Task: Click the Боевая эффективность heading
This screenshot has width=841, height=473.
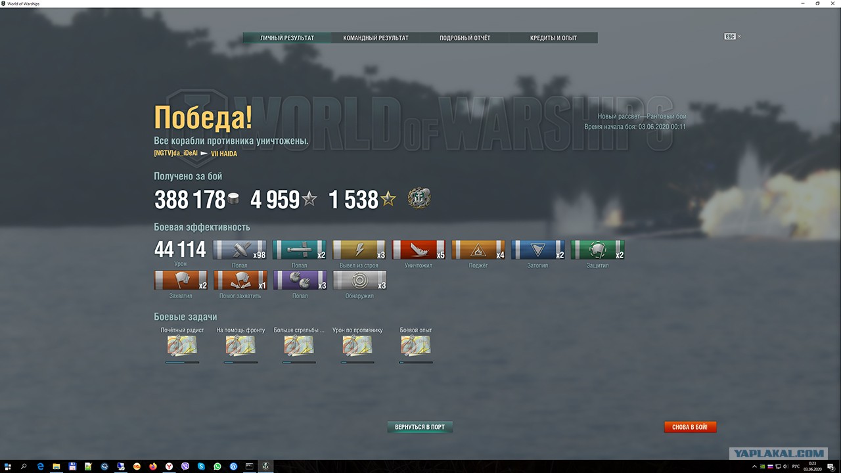Action: 202,227
